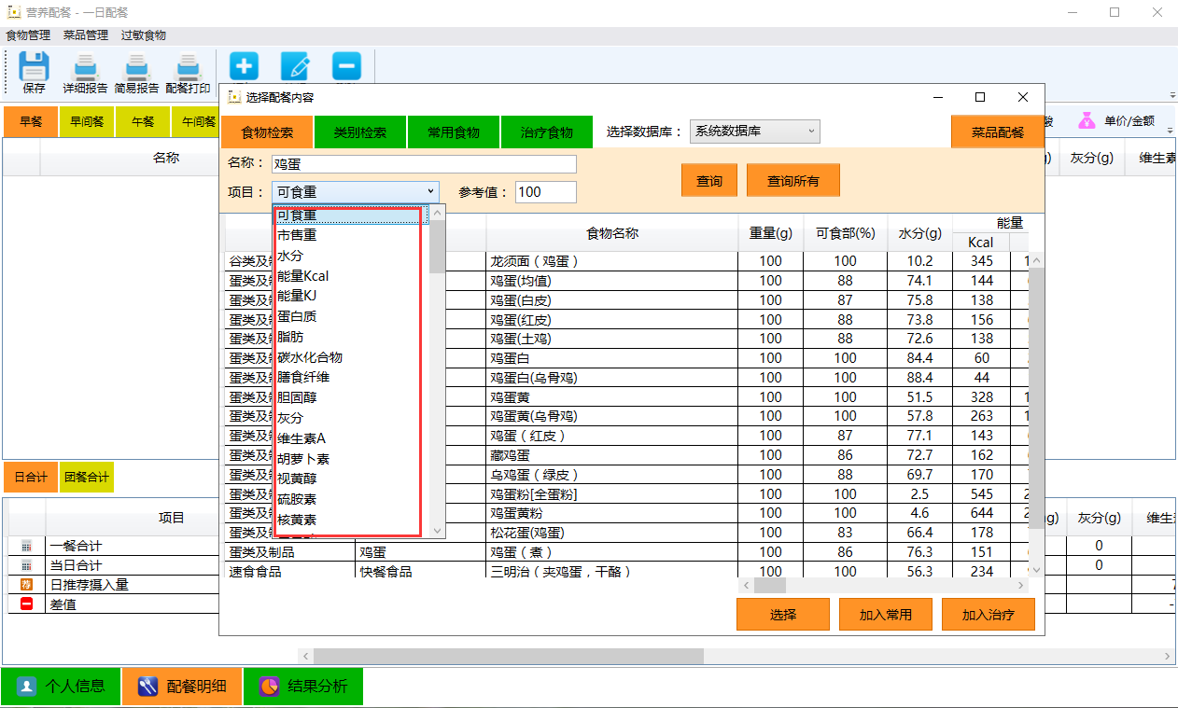Screen dimensions: 1178x708
Task: Switch to the 常用食物 tab
Action: click(x=454, y=132)
